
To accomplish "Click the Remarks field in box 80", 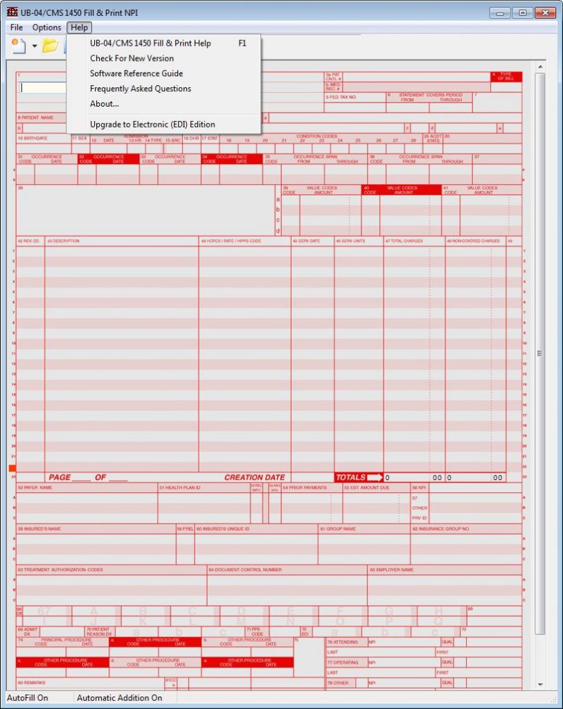I will 91,683.
